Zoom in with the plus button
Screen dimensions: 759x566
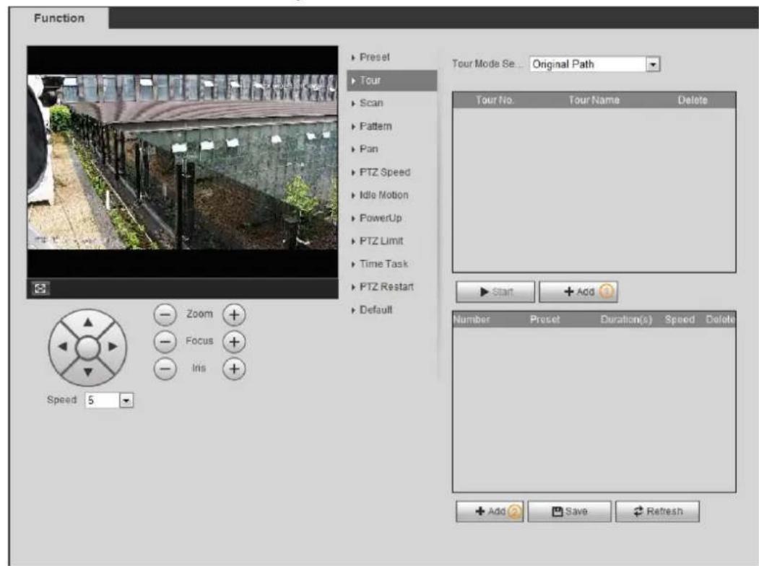click(x=234, y=315)
